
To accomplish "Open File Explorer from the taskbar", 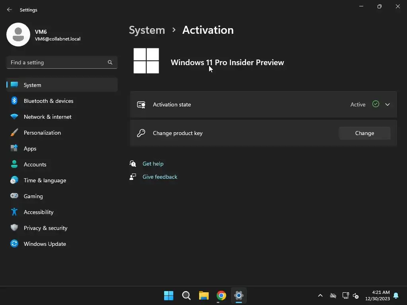I will [204, 295].
